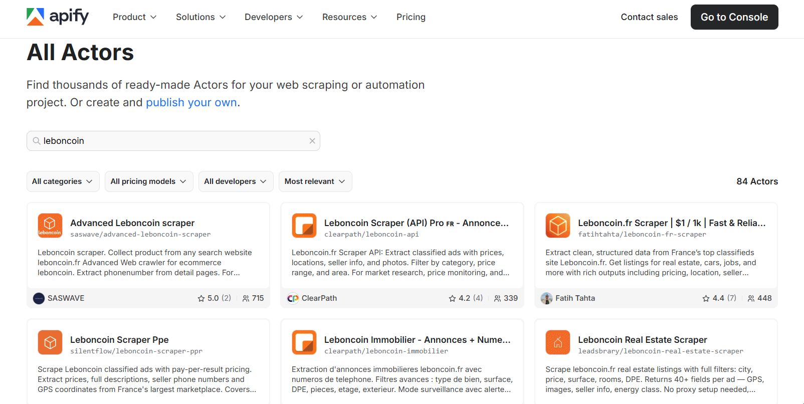804x404 pixels.
Task: Click the 4.4 (7) rating value
Action: pos(724,298)
